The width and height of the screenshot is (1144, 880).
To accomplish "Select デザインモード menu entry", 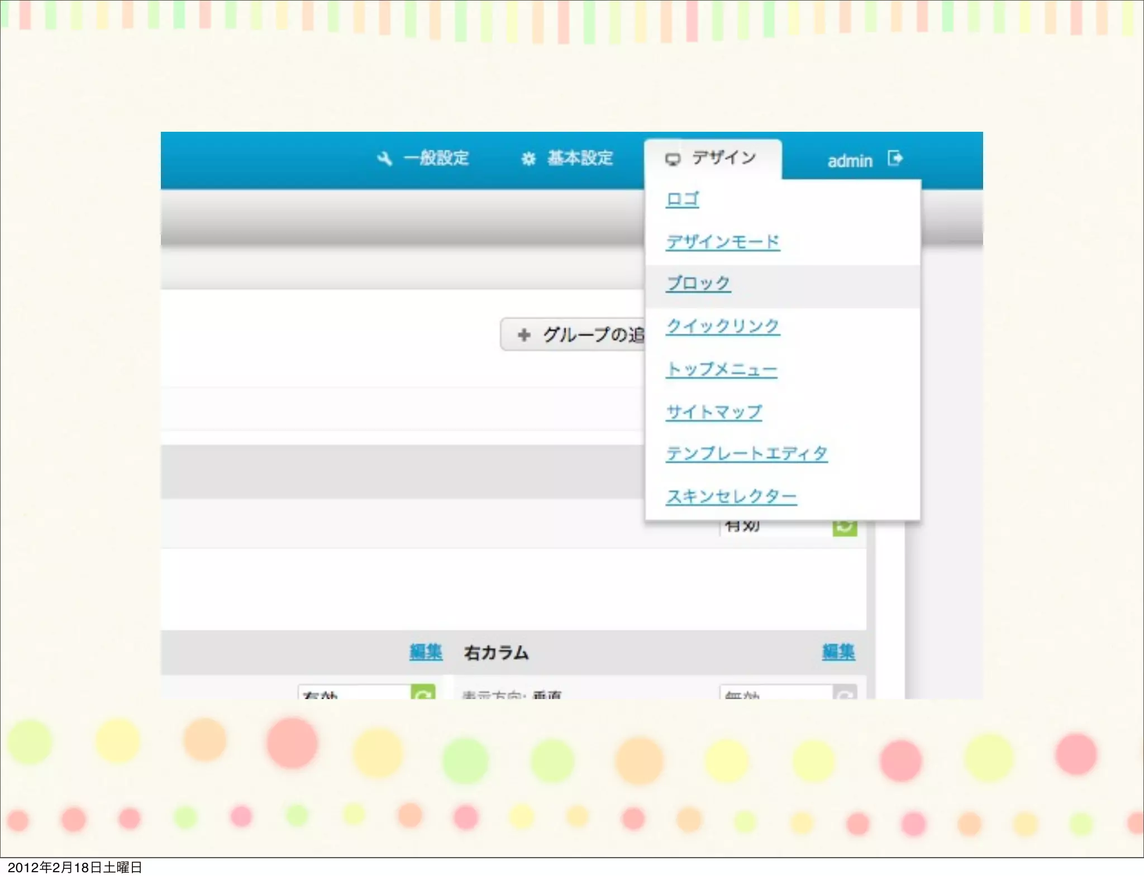I will pos(723,241).
